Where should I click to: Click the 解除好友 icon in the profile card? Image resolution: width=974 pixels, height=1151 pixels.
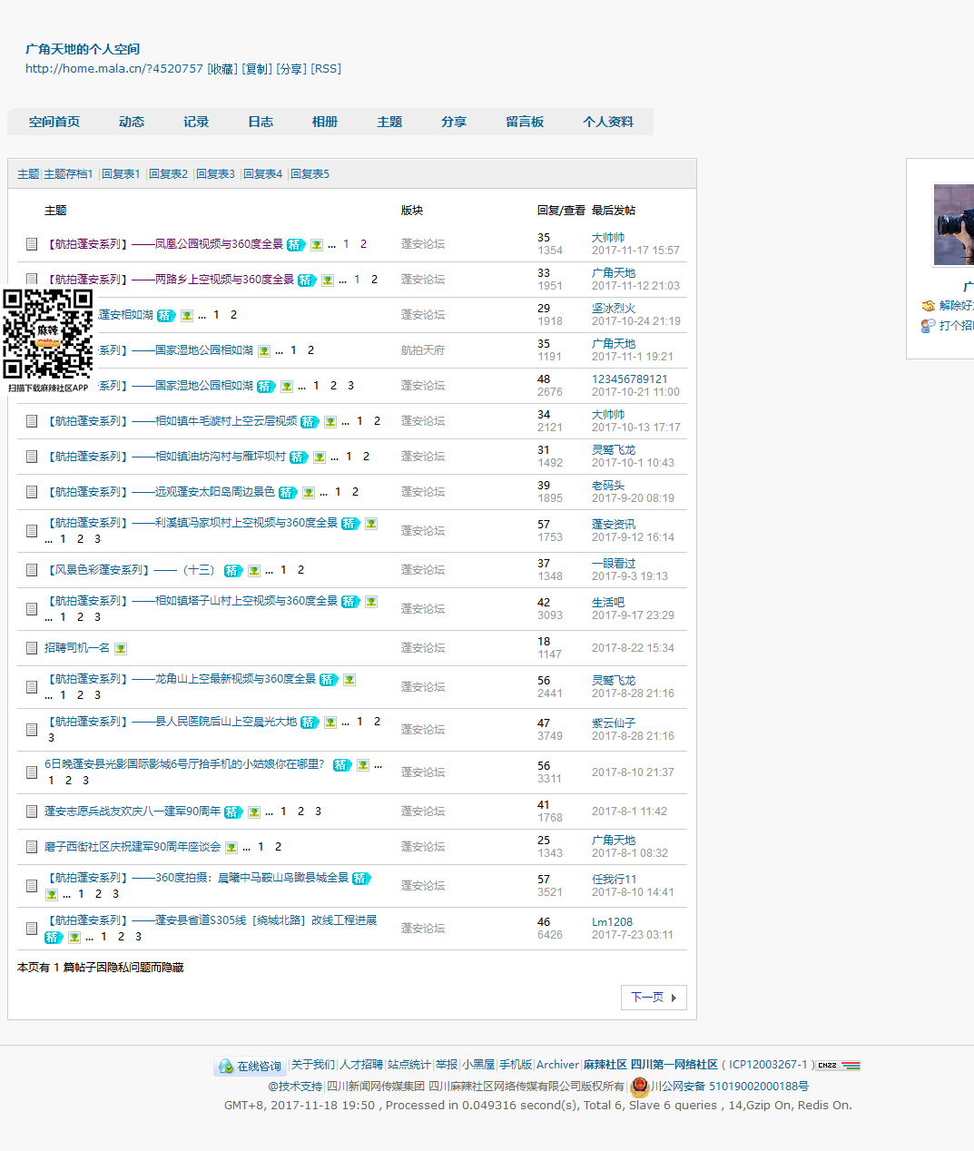click(x=928, y=306)
